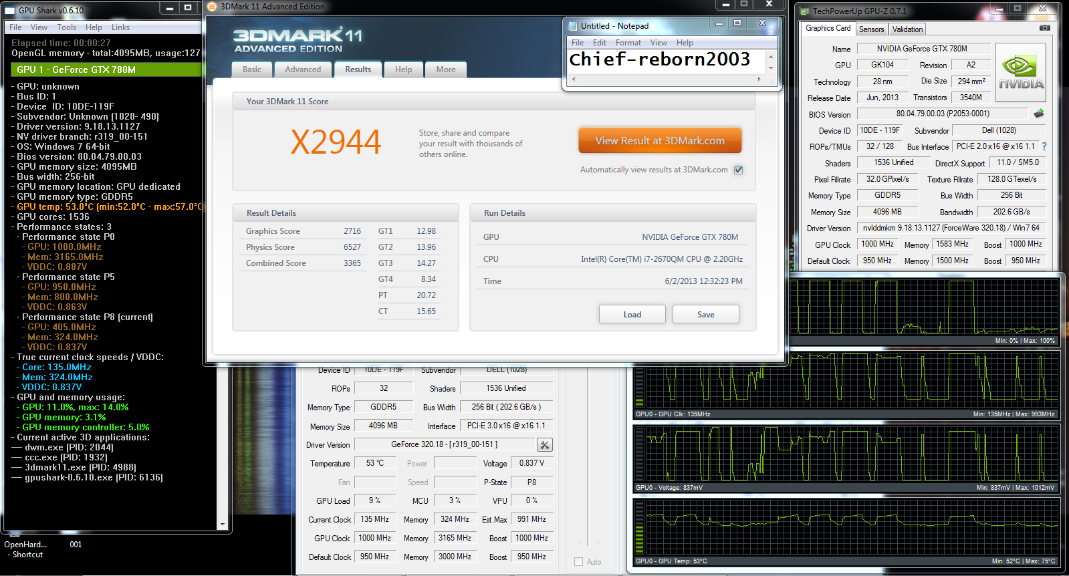
Task: Open GPU Shark View menu
Action: [x=39, y=27]
